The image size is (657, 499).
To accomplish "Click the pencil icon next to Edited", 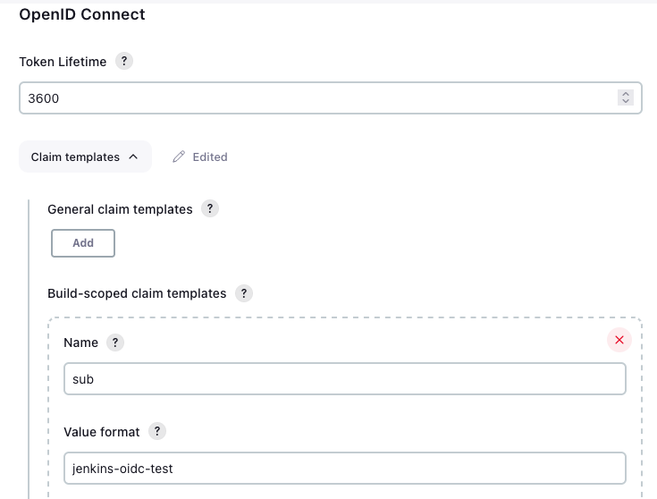I will tap(179, 156).
